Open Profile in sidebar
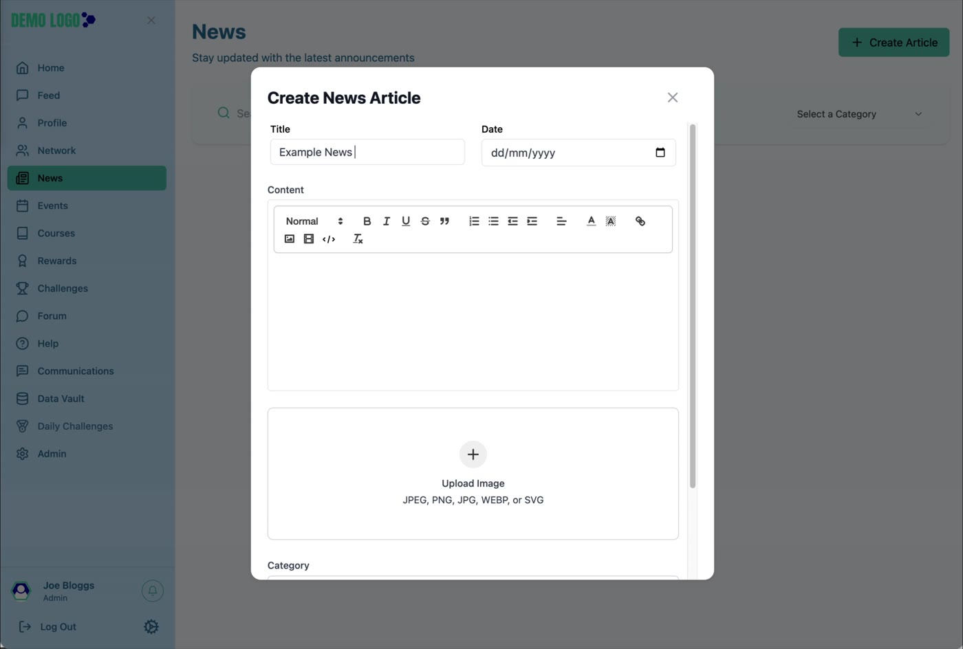Screen dimensions: 963x649 click(87, 123)
